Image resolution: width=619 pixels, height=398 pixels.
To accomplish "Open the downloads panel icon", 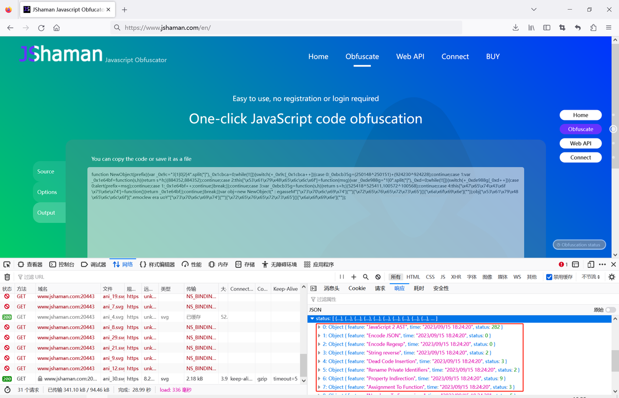I will [515, 28].
